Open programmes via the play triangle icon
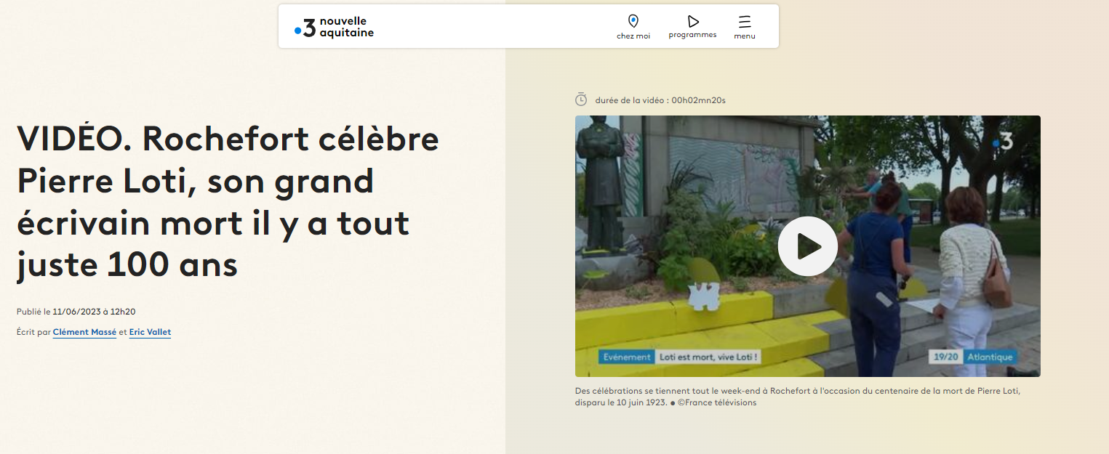 pyautogui.click(x=692, y=20)
